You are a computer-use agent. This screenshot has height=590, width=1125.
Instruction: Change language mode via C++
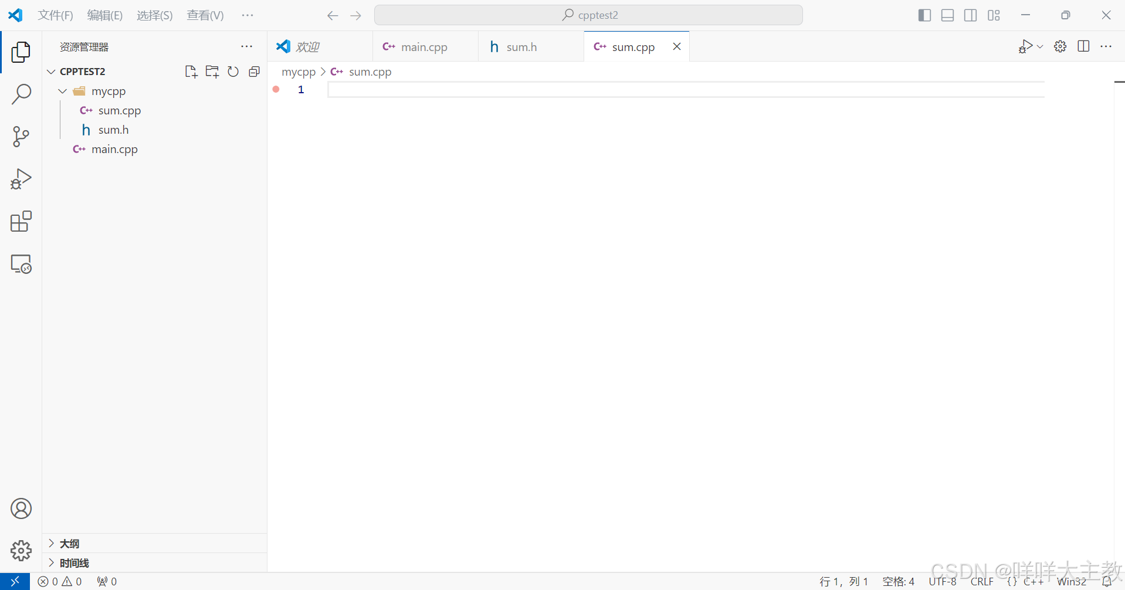click(x=1033, y=581)
